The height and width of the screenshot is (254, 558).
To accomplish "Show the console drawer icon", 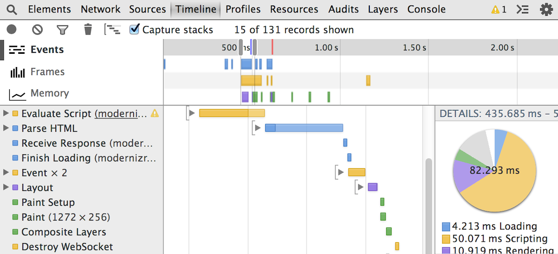I will [522, 9].
